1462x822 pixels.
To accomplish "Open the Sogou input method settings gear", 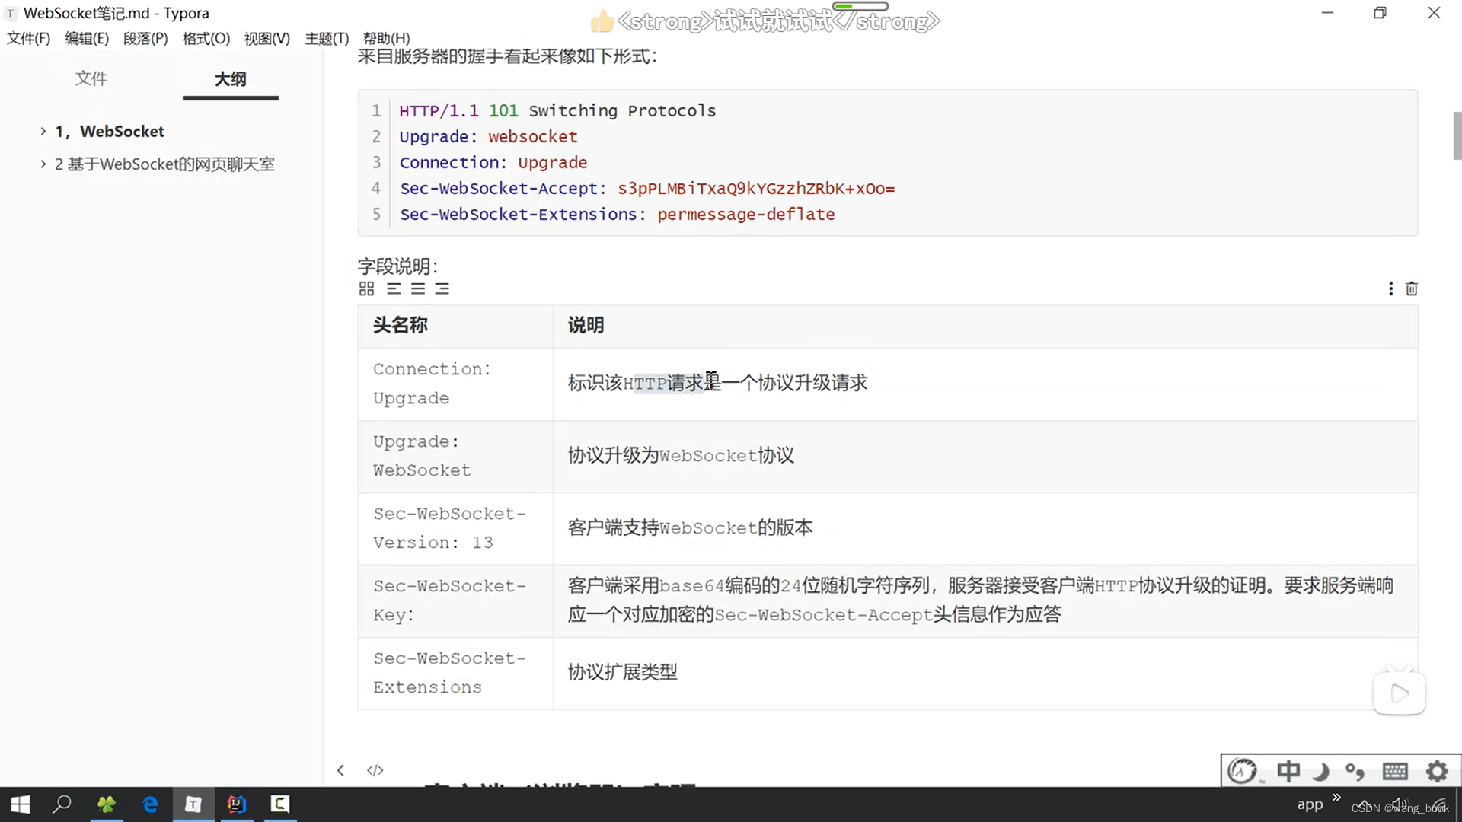I will click(1436, 770).
